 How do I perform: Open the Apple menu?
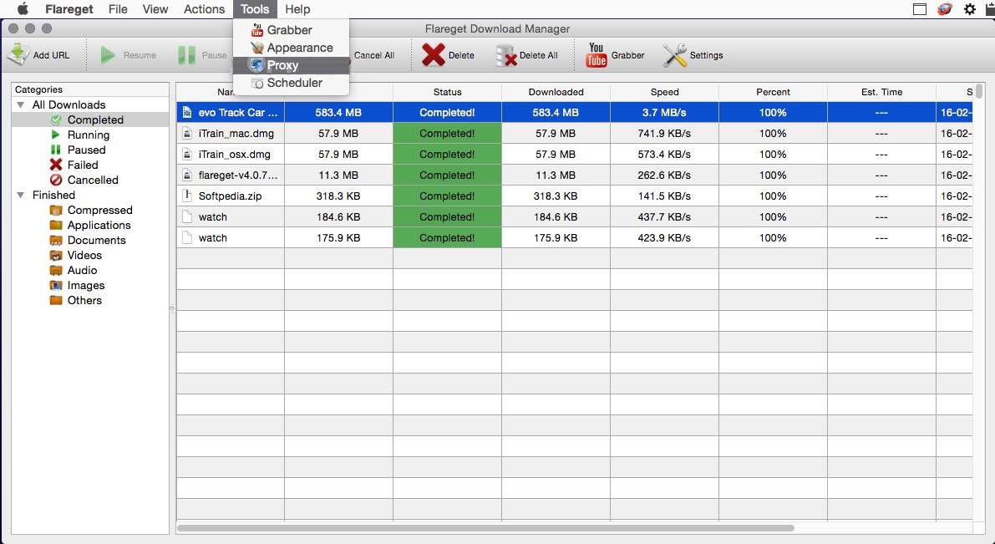pos(23,9)
